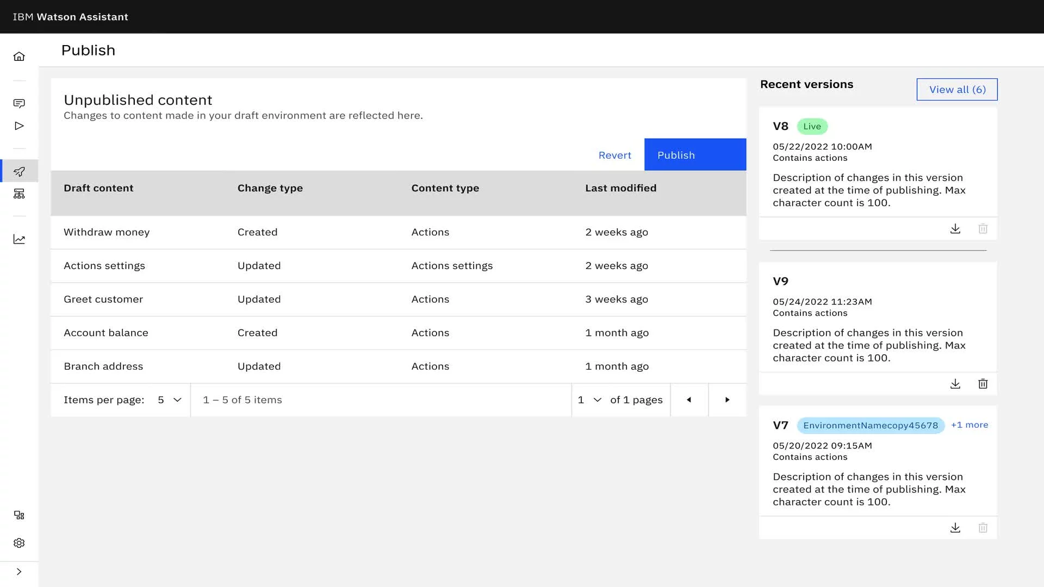
Task: Click the '3 weeks ago' cell
Action: (617, 299)
